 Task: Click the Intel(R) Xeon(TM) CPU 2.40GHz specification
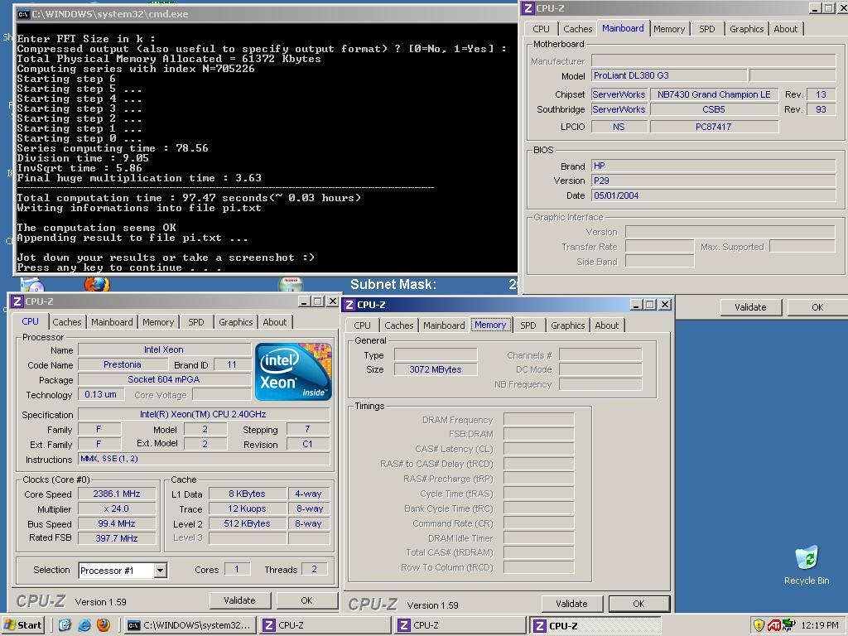pos(204,414)
